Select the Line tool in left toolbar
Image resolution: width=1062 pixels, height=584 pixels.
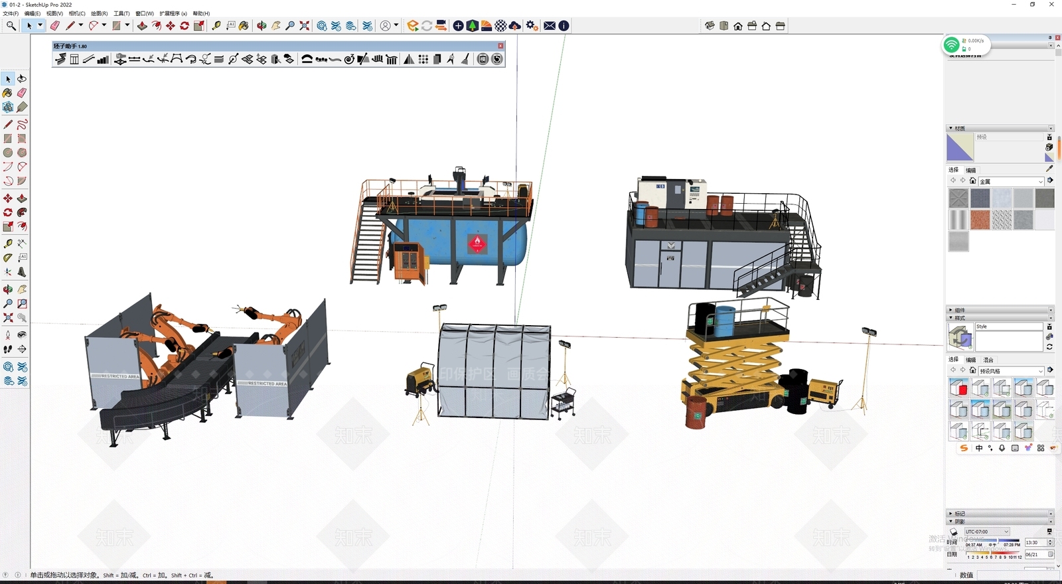point(8,124)
